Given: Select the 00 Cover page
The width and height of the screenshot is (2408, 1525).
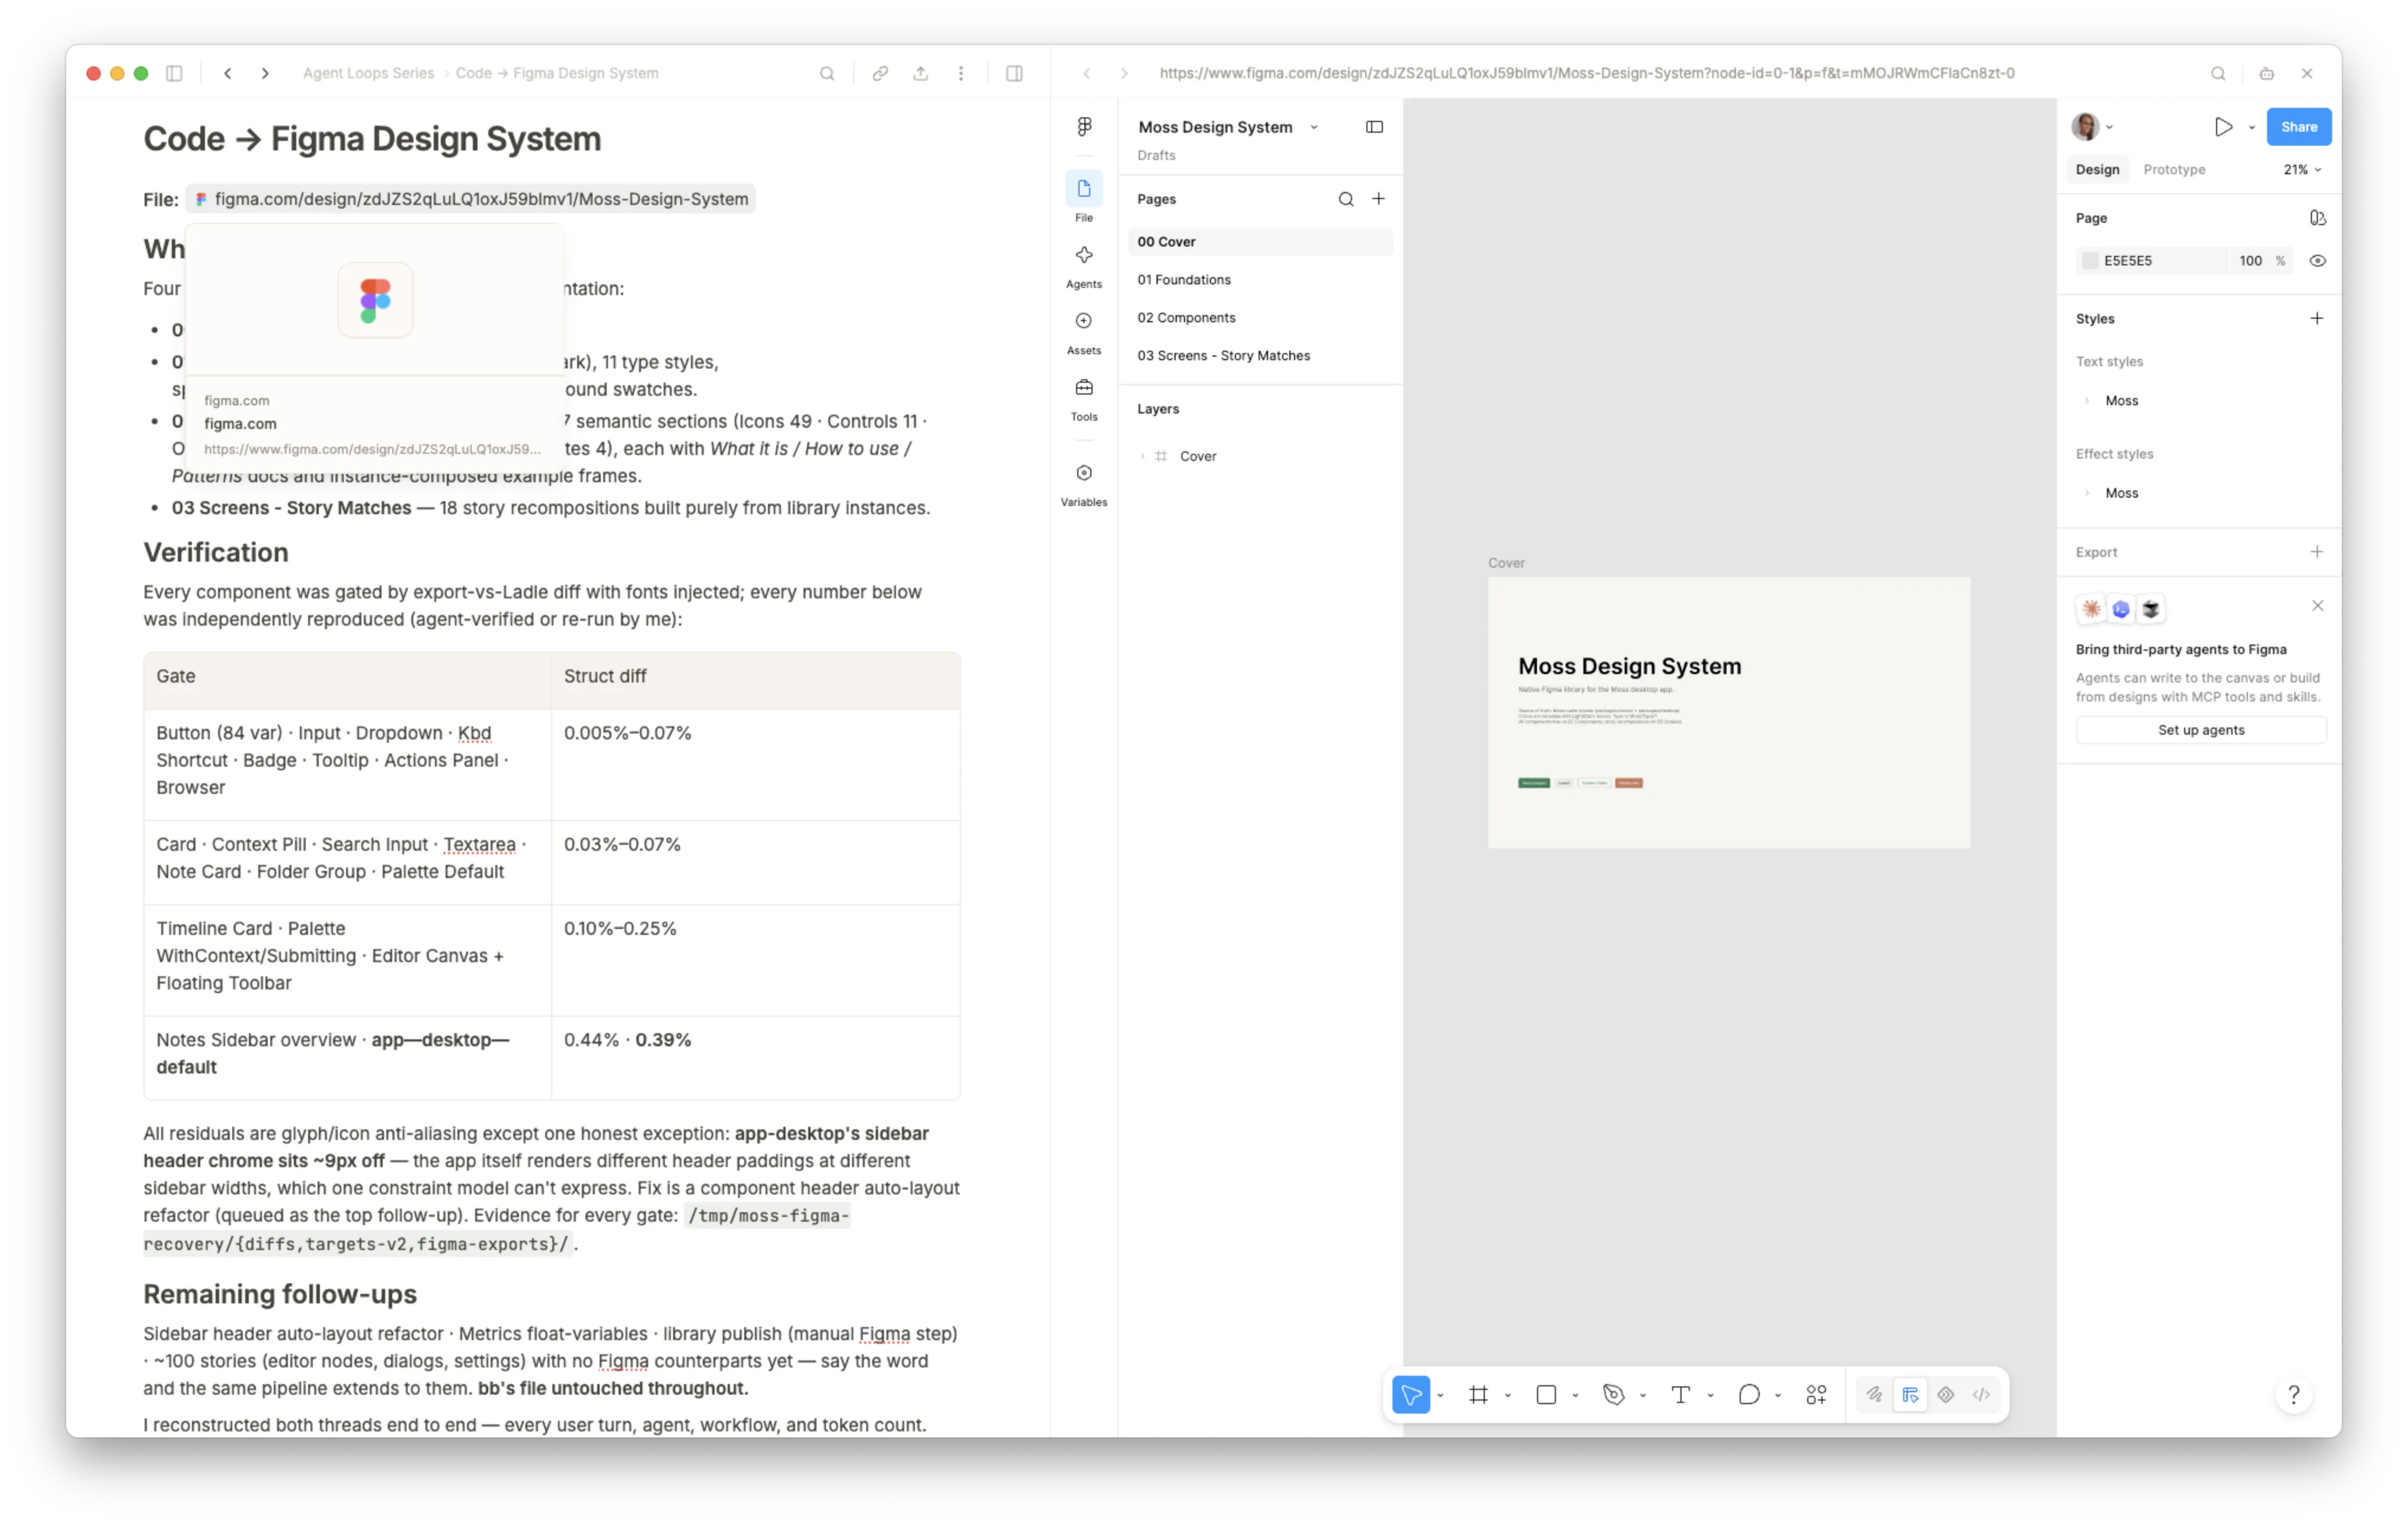Looking at the screenshot, I should (x=1260, y=242).
